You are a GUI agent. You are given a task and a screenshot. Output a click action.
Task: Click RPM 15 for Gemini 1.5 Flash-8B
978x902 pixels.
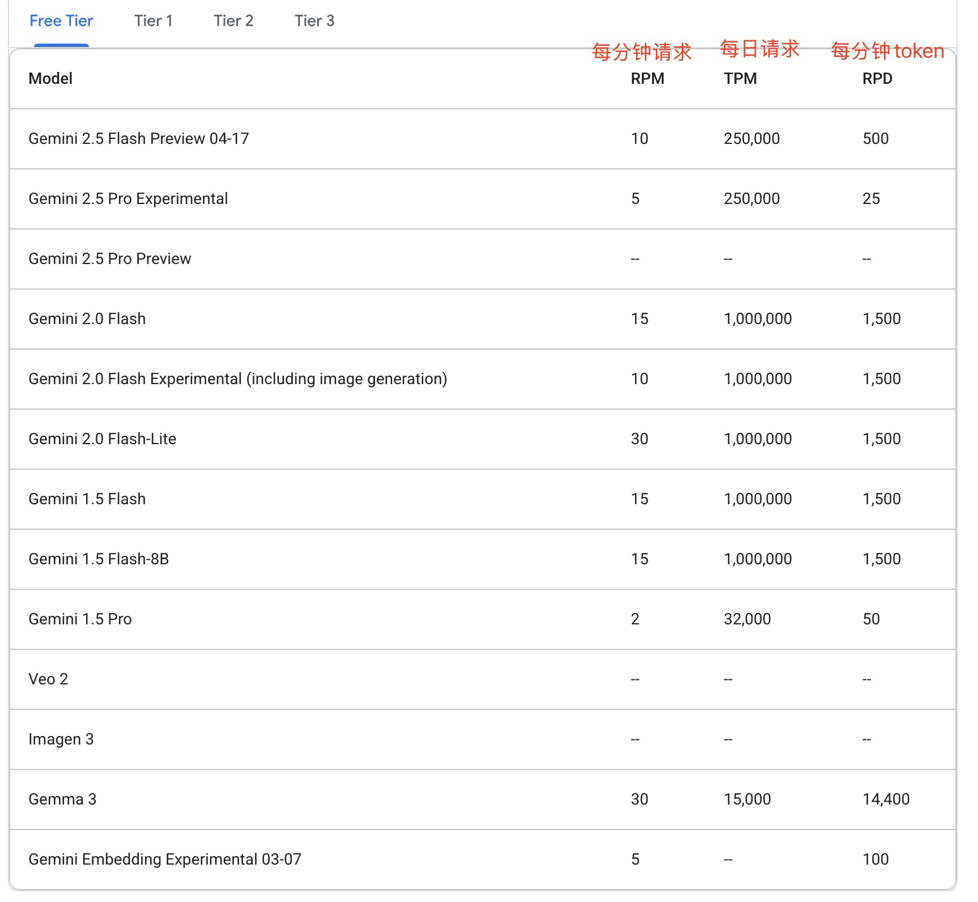[x=640, y=559]
